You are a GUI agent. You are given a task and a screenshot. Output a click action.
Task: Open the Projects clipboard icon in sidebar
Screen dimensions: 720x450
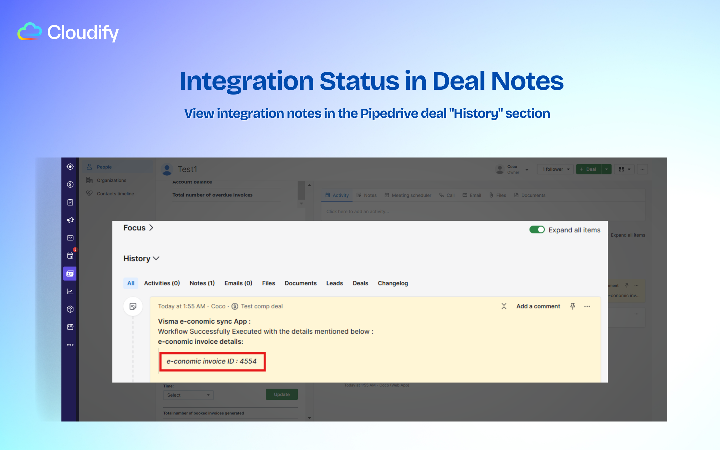point(70,202)
